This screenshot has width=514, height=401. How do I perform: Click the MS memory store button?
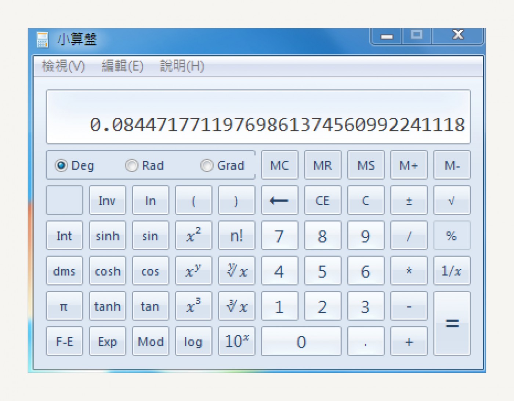366,165
